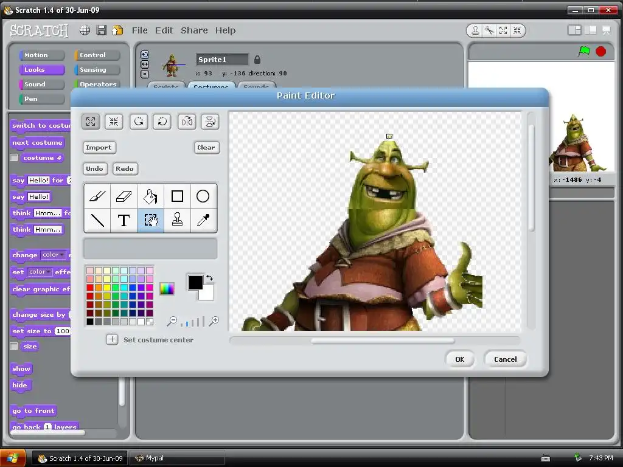Zoom out the paint canvas
This screenshot has height=467, width=623.
tap(172, 321)
